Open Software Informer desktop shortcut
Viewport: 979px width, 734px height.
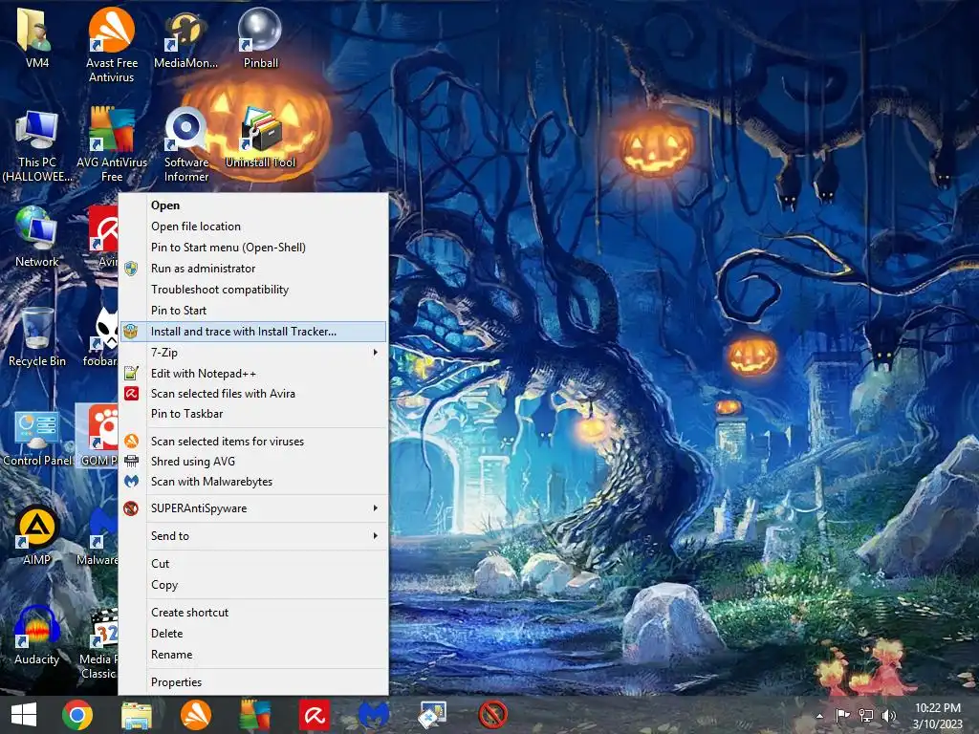[186, 145]
